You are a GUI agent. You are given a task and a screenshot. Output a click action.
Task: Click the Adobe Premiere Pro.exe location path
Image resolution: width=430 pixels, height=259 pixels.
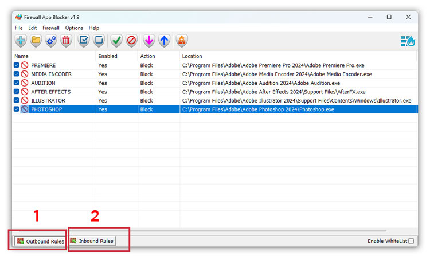pyautogui.click(x=273, y=65)
